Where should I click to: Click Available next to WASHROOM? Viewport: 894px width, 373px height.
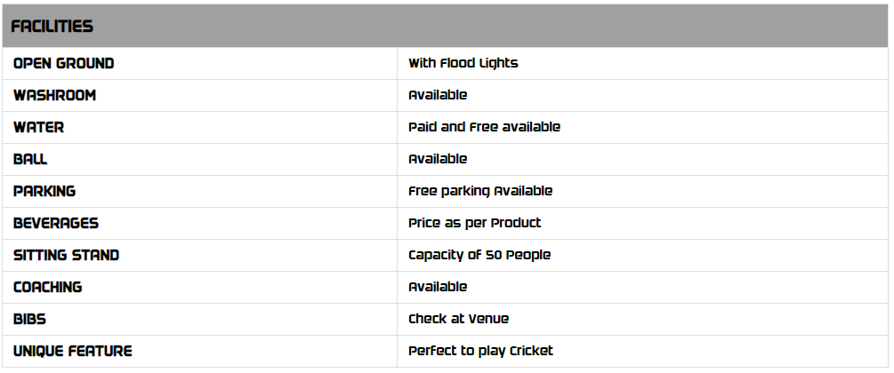(x=437, y=96)
